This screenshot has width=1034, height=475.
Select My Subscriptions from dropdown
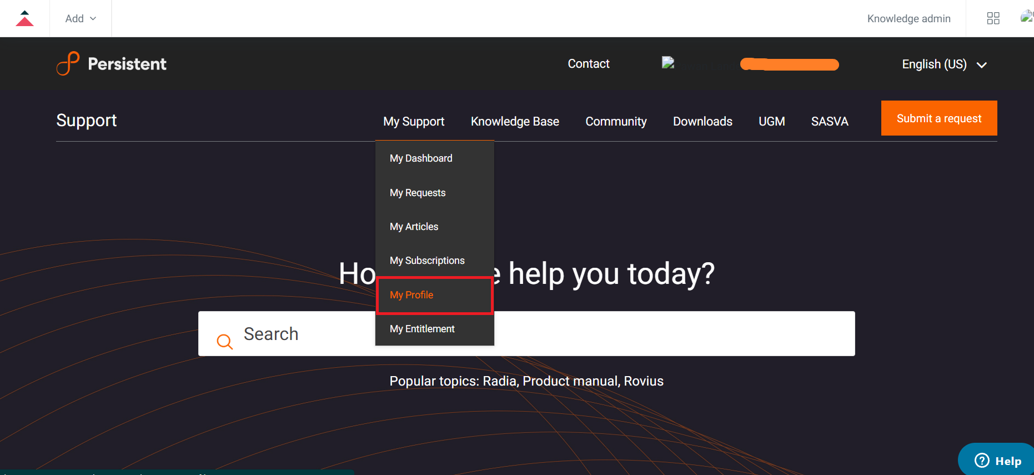point(434,261)
